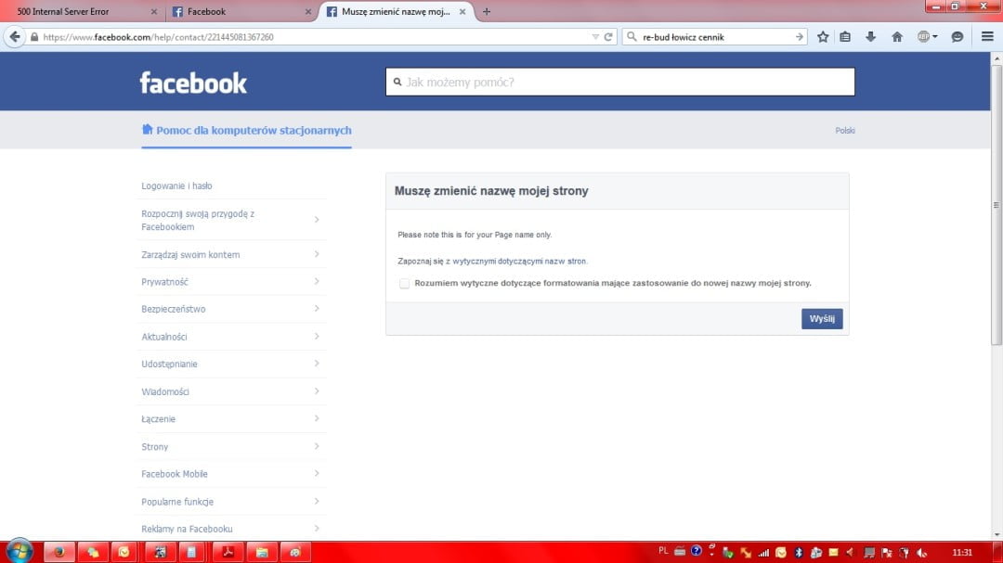This screenshot has width=1003, height=563.
Task: Open the new tab plus button
Action: tap(486, 11)
